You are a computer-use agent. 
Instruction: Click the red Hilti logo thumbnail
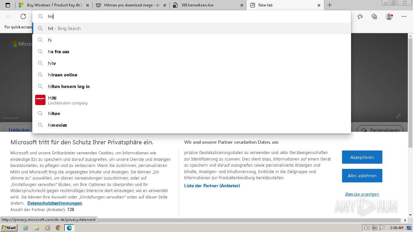click(40, 100)
